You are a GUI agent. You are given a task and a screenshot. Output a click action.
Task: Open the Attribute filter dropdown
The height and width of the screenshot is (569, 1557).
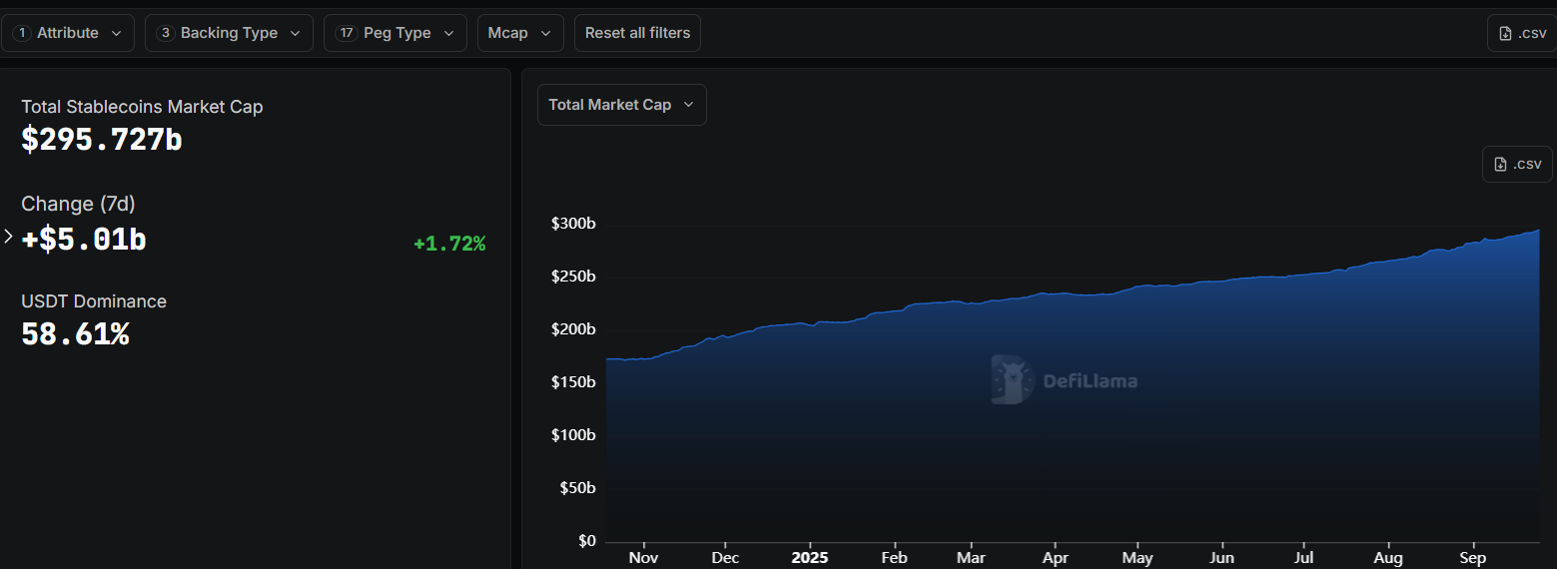point(68,33)
